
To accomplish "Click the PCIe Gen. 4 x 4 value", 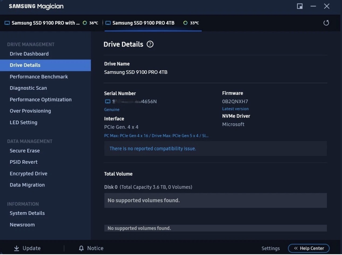I will coord(121,127).
